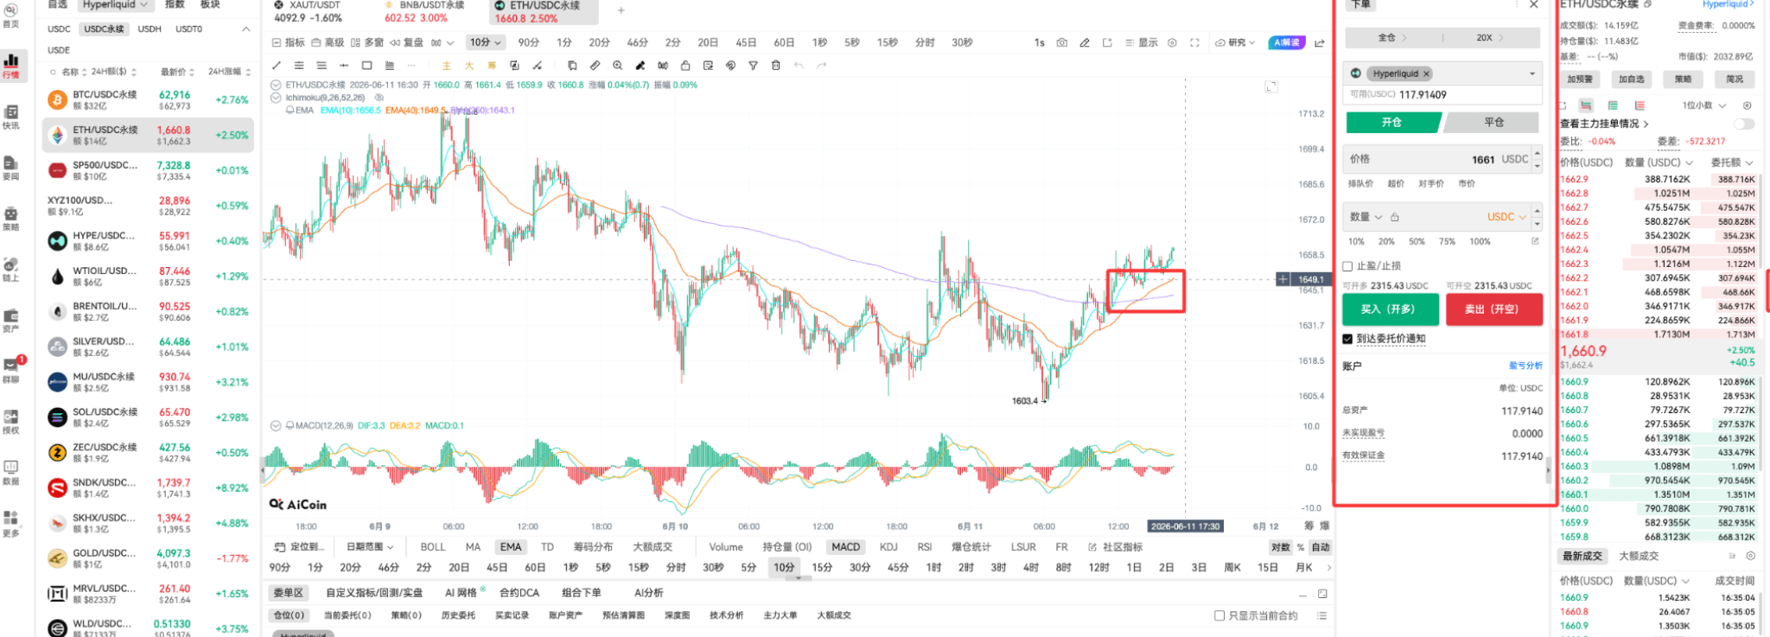Click the pencil edit icon in chart toolbar
Viewport: 1770px width, 637px height.
(1085, 42)
